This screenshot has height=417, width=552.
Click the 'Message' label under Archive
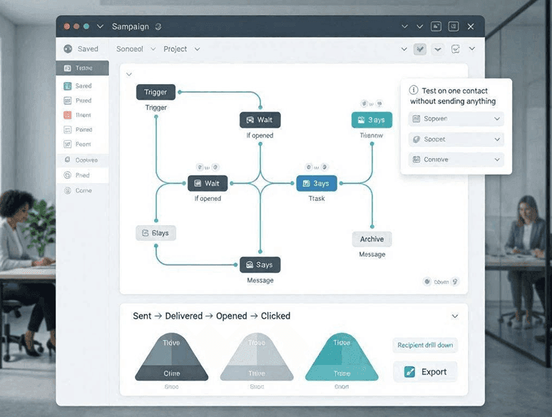pos(372,254)
